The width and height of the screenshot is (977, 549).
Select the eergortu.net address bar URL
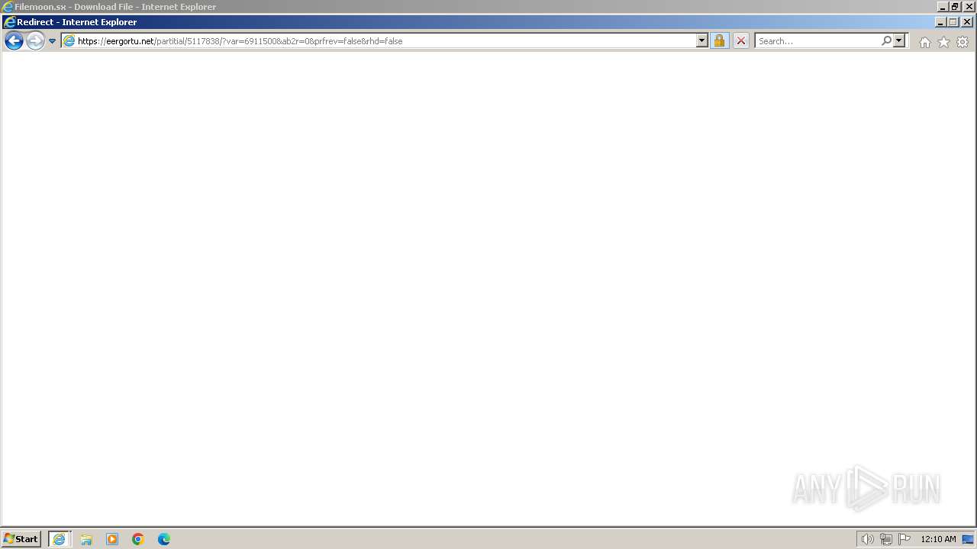point(240,41)
